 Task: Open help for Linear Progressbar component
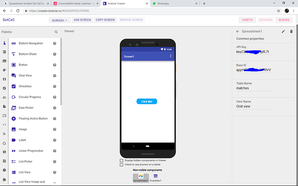(x=54, y=151)
